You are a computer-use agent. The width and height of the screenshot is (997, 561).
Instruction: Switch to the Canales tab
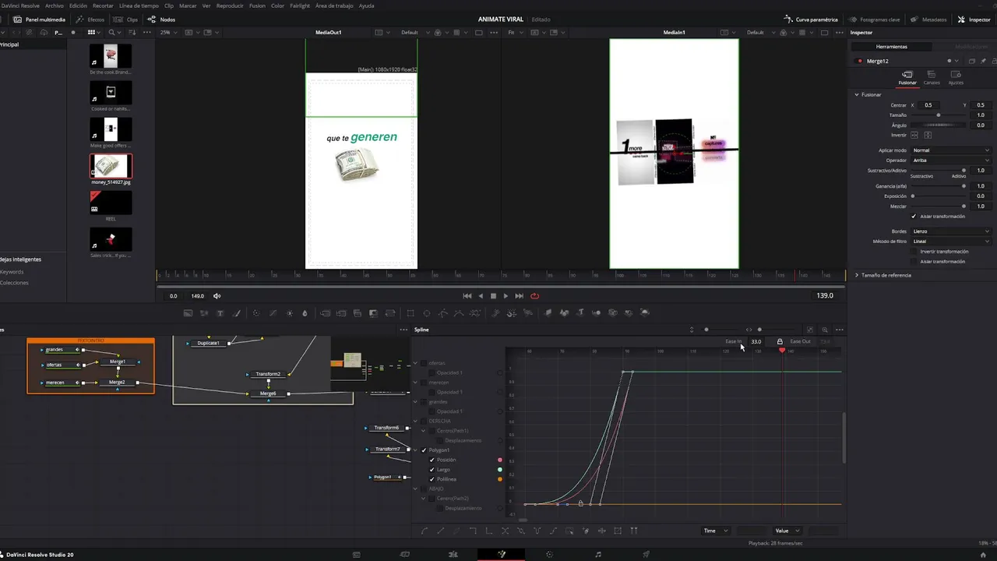pos(932,78)
